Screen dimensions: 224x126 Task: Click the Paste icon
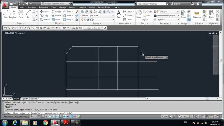[211, 14]
